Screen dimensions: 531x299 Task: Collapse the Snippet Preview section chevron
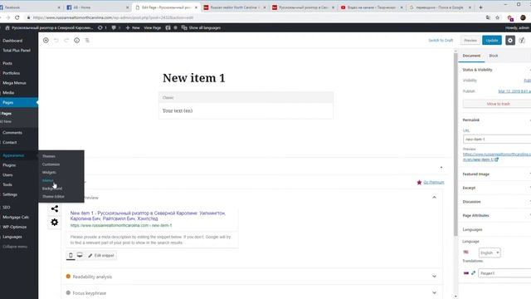[434, 198]
